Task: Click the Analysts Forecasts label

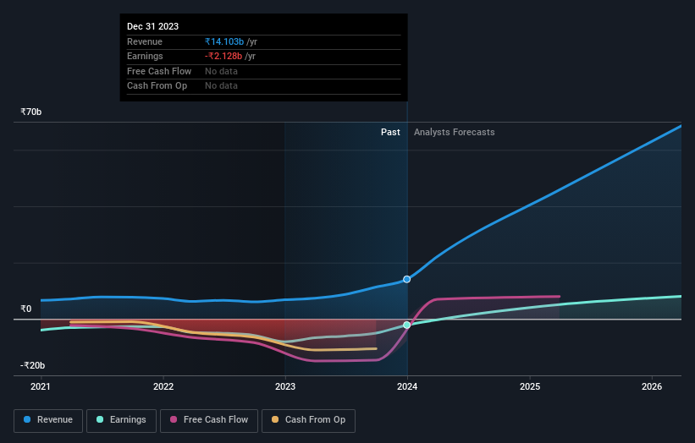Action: click(455, 132)
